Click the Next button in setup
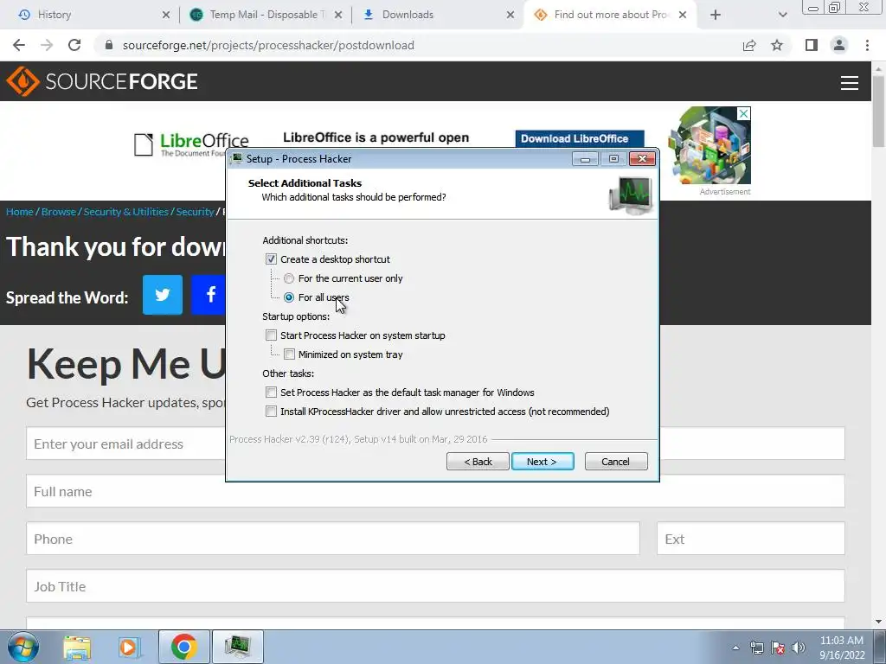The image size is (886, 664). tap(543, 462)
